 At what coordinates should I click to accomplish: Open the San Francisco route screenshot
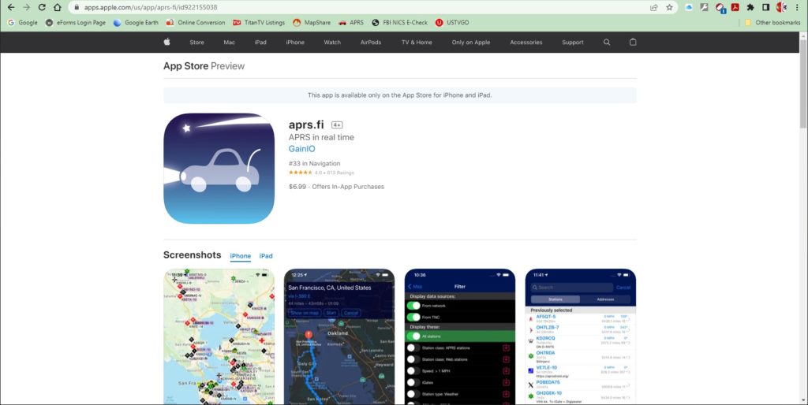(x=339, y=336)
